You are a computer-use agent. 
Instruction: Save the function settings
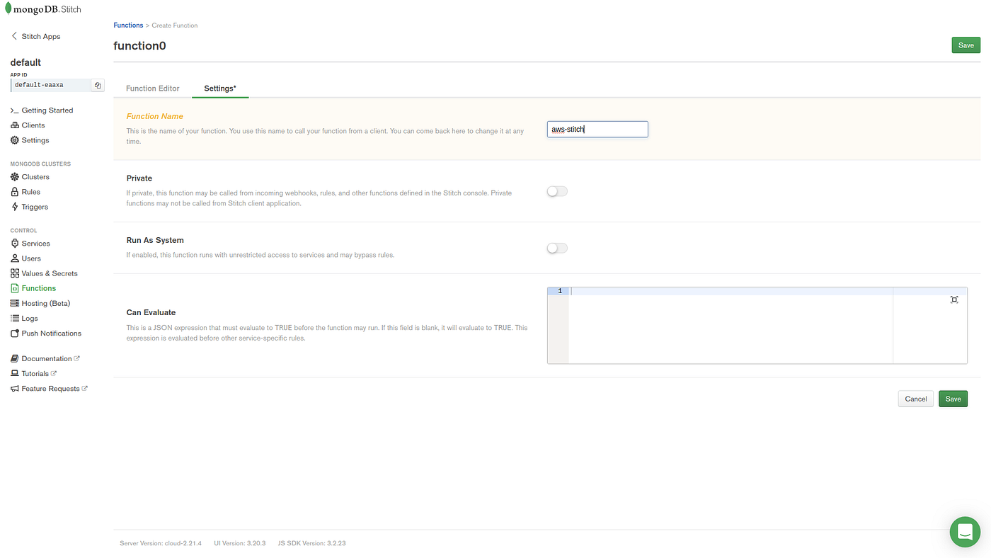coord(953,398)
